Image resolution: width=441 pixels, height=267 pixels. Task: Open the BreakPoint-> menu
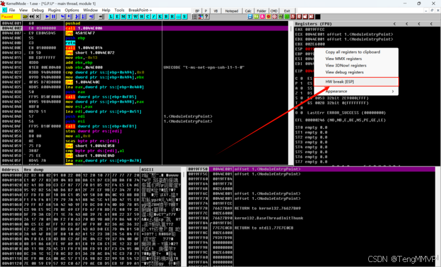(140, 10)
